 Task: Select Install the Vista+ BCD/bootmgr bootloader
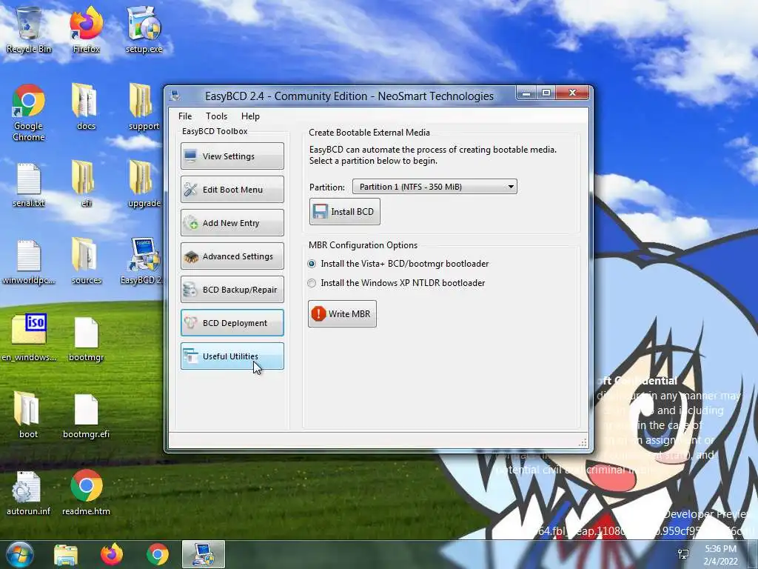point(399,264)
